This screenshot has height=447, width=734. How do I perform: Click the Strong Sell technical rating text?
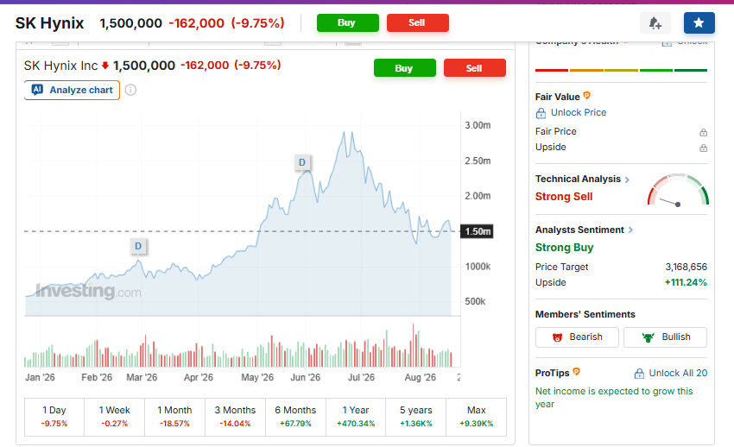(564, 197)
